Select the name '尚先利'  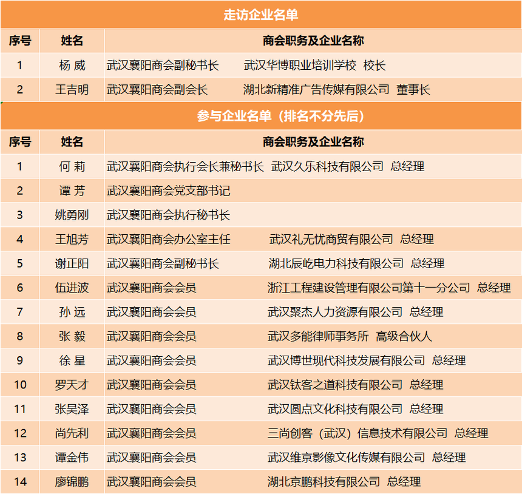pyautogui.click(x=72, y=433)
